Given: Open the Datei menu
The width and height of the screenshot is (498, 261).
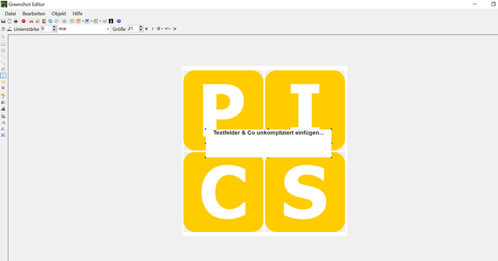Looking at the screenshot, I should coord(10,14).
